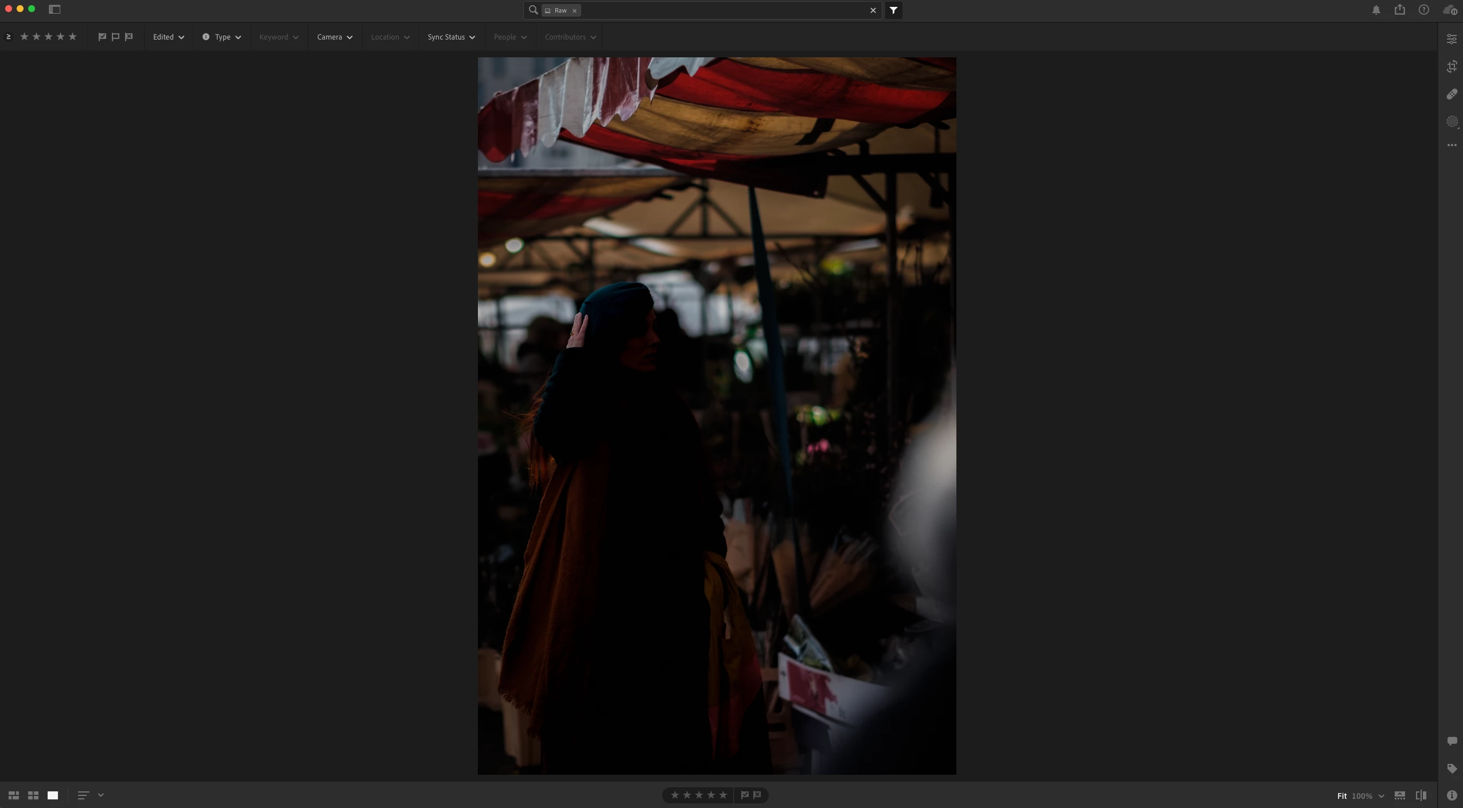Select the Healing Brush tool
The image size is (1463, 808).
pyautogui.click(x=1452, y=94)
